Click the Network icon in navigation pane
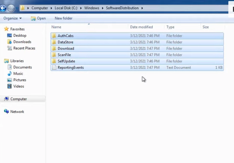The width and height of the screenshot is (234, 163). click(6, 111)
